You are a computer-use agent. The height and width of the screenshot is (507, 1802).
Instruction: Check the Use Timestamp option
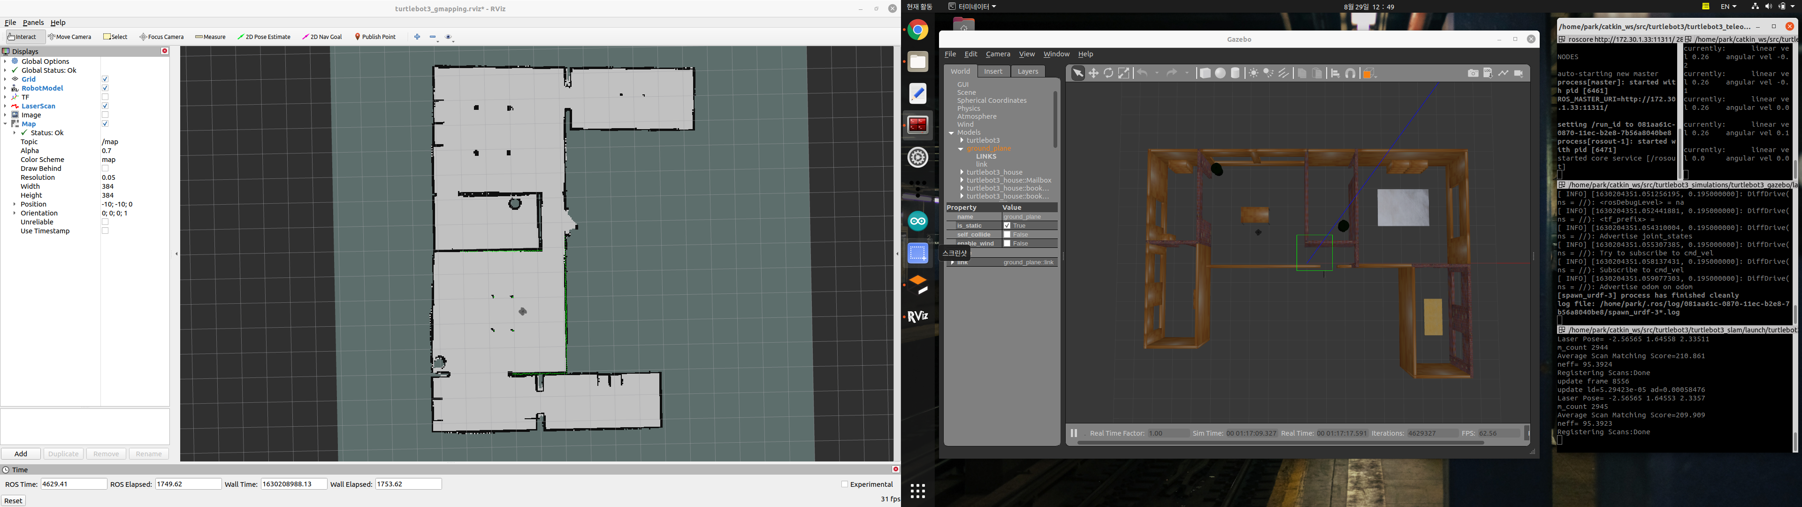[x=105, y=231]
